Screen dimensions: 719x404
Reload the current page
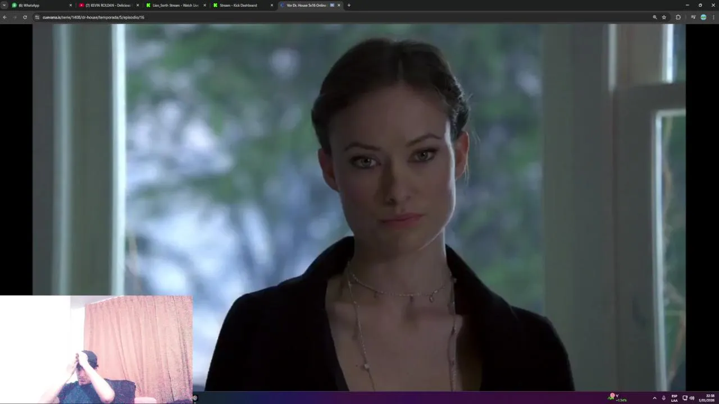pyautogui.click(x=25, y=17)
